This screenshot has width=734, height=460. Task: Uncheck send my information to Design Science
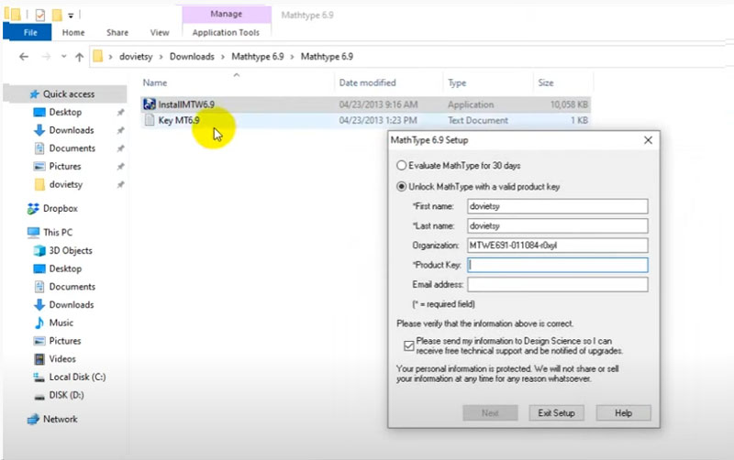409,346
